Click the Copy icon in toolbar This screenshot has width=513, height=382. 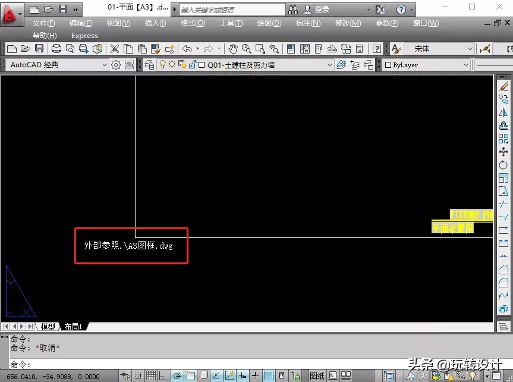point(128,49)
